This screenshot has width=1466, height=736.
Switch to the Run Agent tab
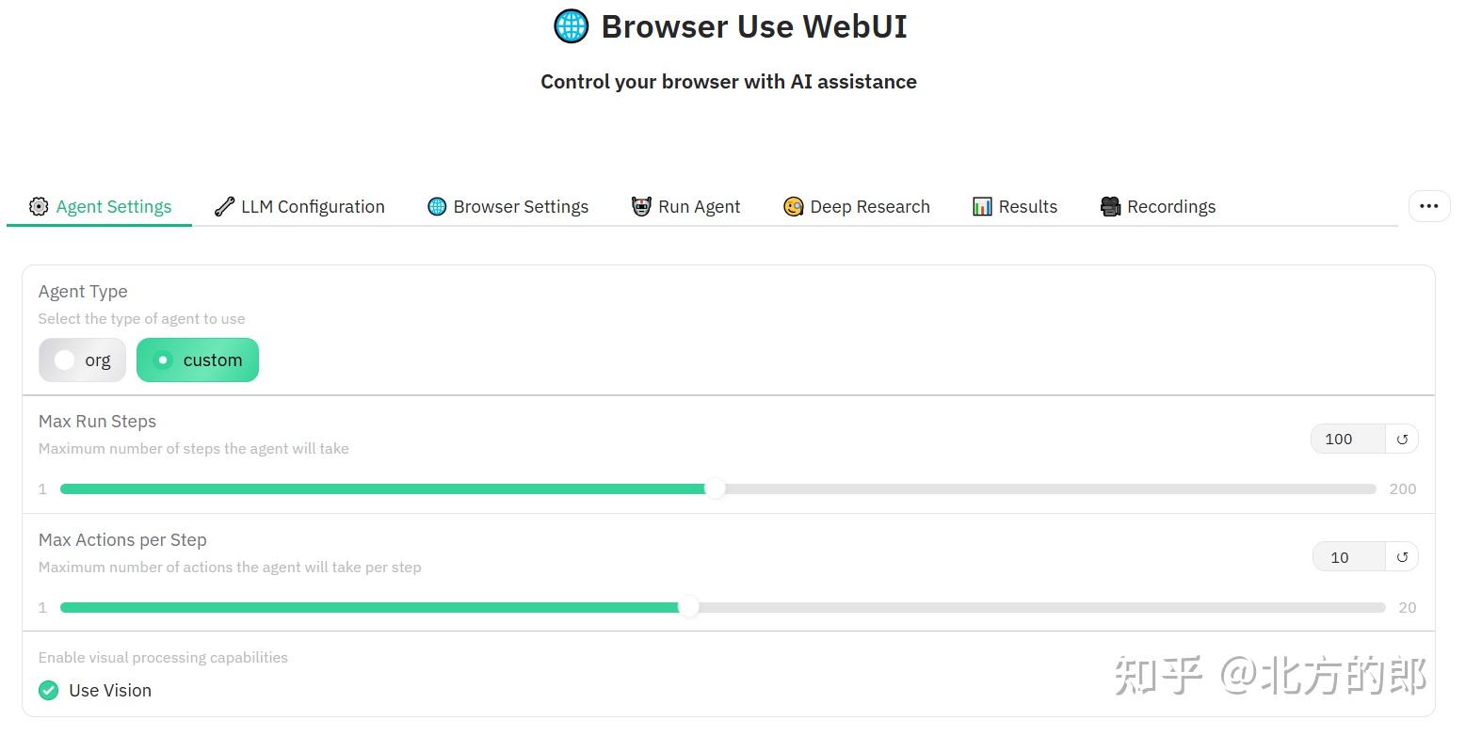685,206
